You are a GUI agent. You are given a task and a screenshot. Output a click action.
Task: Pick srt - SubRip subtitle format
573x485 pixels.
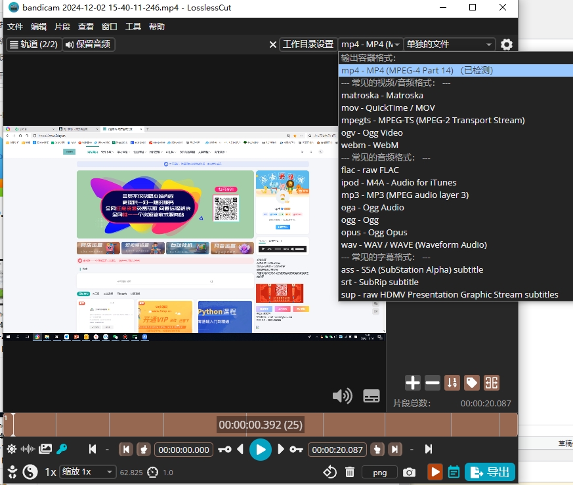point(456,282)
